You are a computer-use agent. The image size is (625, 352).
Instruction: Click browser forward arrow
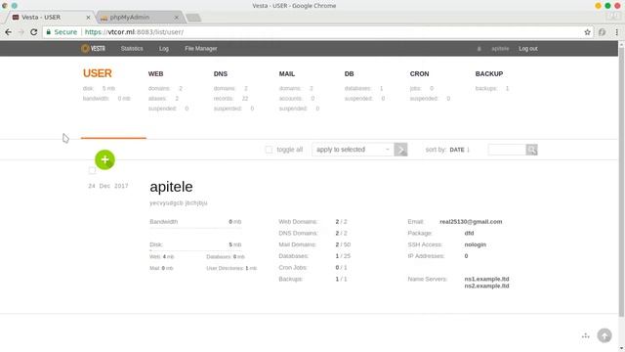tap(21, 32)
